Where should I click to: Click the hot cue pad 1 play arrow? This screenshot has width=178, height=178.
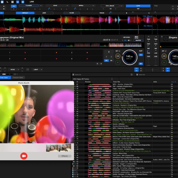click(x=25, y=53)
